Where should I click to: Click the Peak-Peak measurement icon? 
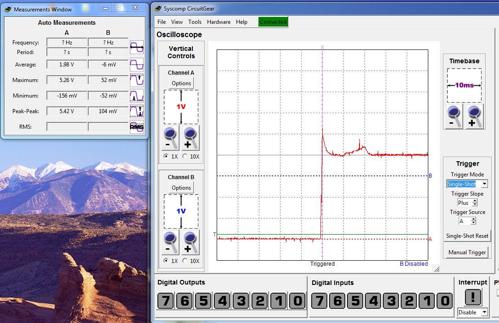[x=137, y=111]
